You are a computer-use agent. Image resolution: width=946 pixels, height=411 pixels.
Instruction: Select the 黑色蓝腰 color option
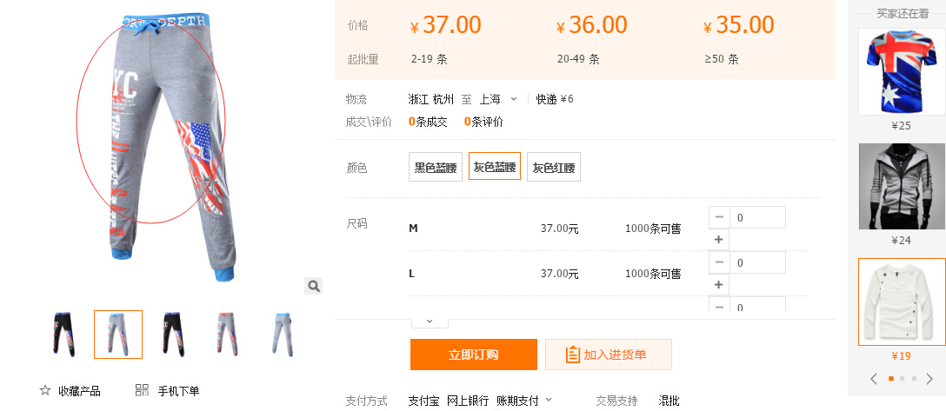pos(435,167)
